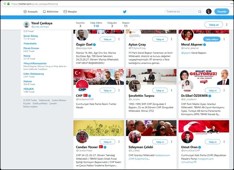Open Candan Yüceer's profile picture

(x=82, y=137)
